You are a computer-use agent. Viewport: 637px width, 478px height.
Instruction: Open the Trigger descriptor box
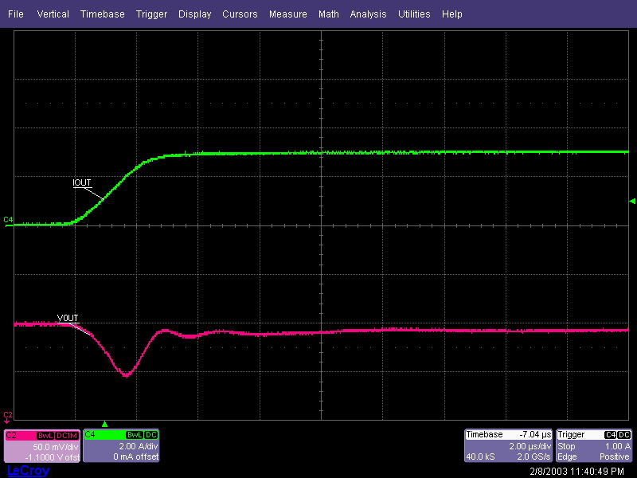[595, 446]
